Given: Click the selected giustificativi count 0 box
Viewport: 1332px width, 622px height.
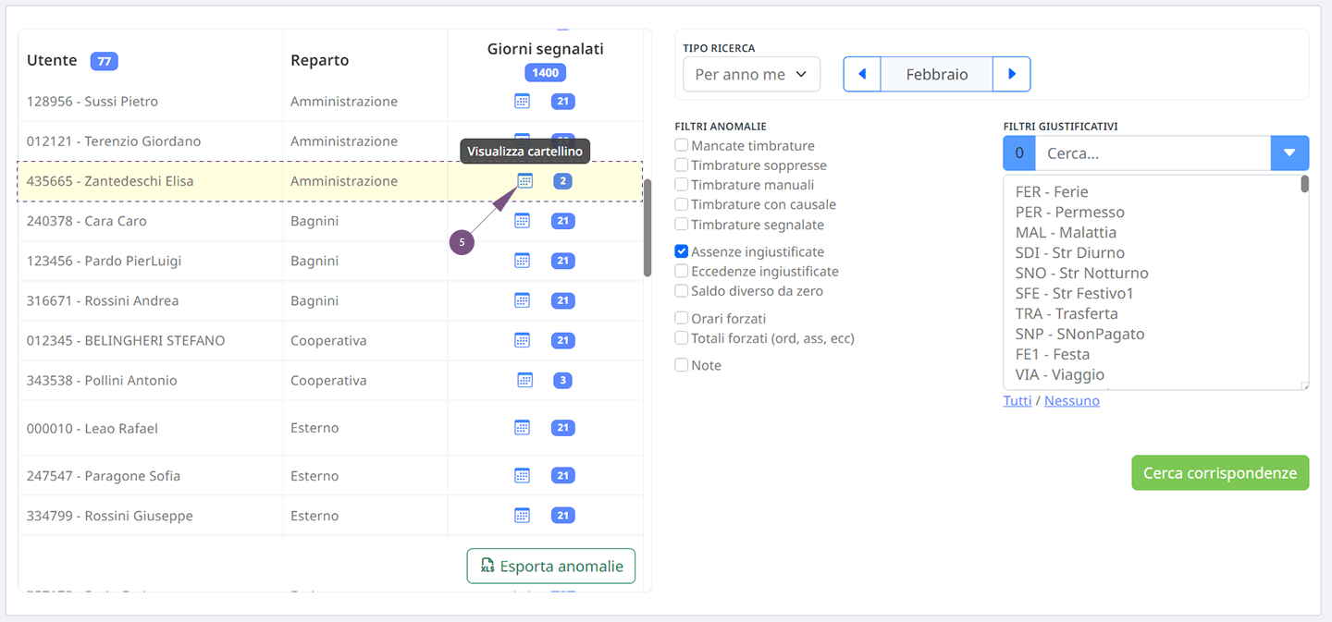Looking at the screenshot, I should click(x=1019, y=153).
